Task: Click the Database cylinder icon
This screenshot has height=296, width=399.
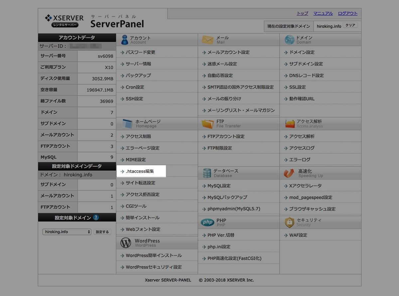Action: point(207,173)
